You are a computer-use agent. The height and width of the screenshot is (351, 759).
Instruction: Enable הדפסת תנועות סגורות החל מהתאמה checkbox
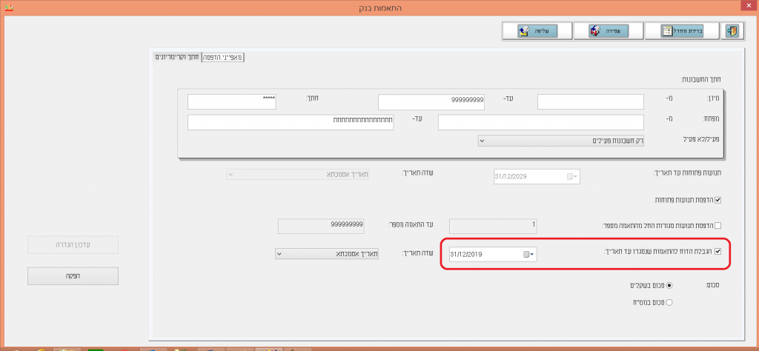tap(717, 225)
